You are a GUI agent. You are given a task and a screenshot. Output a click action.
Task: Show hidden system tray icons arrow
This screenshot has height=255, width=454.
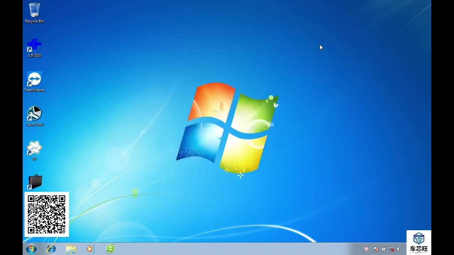(x=359, y=249)
